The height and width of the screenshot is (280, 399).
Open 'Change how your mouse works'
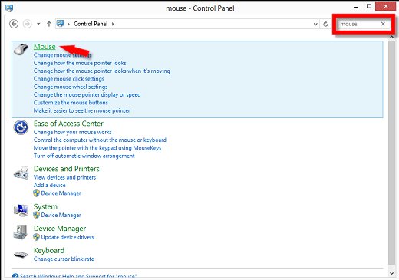point(72,132)
